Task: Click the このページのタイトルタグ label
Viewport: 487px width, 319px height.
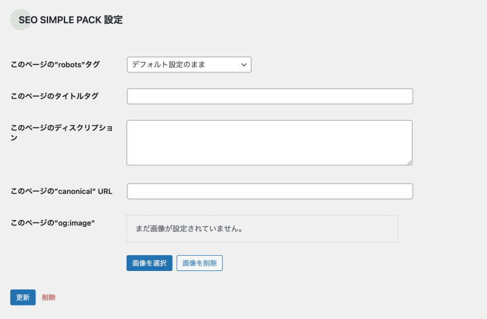Action: tap(54, 96)
